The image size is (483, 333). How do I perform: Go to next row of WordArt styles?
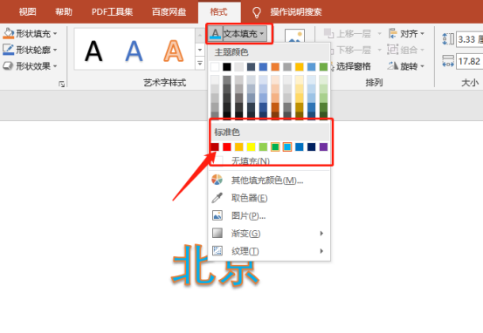point(200,50)
